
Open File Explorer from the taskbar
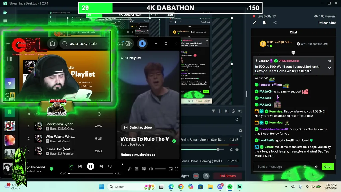210,187
